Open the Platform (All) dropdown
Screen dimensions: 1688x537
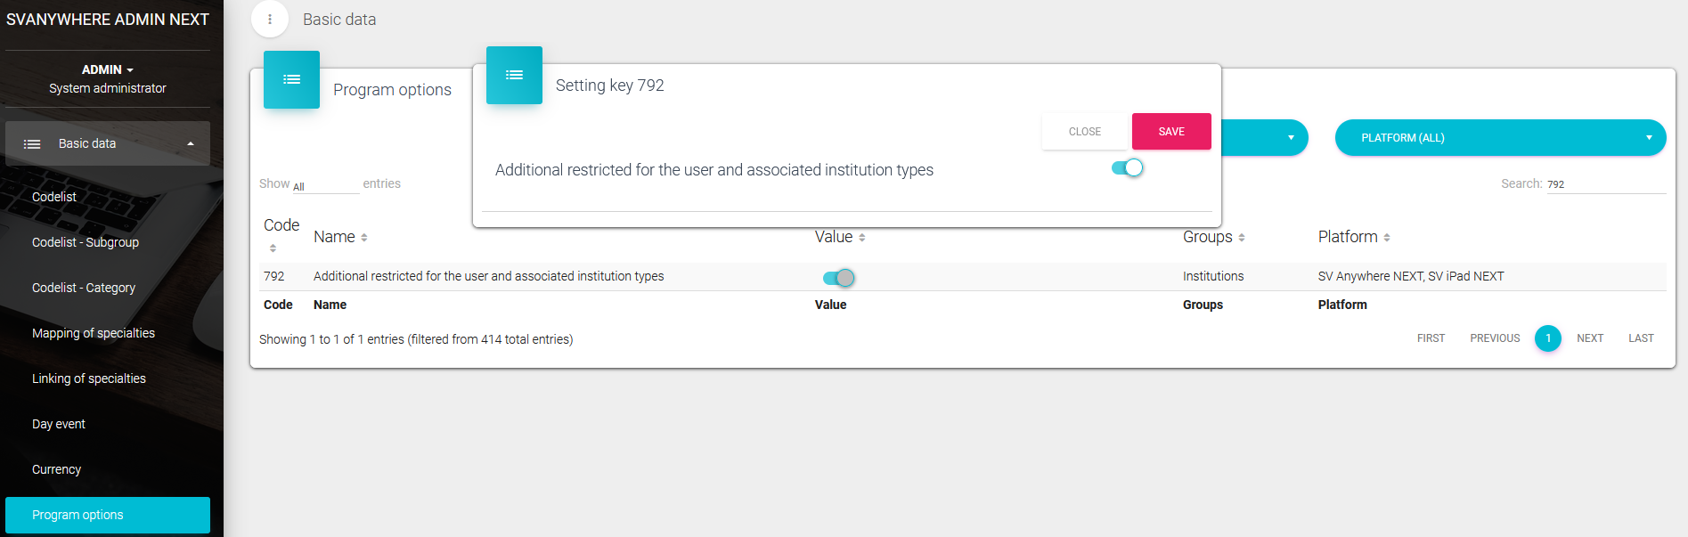(1499, 138)
